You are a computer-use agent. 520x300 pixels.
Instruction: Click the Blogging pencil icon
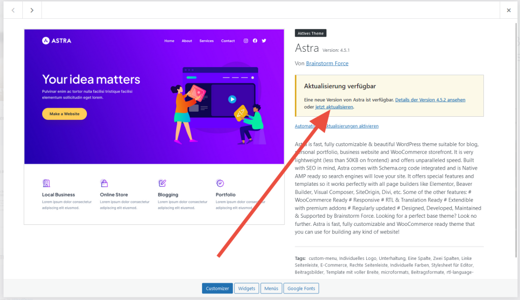coord(162,183)
